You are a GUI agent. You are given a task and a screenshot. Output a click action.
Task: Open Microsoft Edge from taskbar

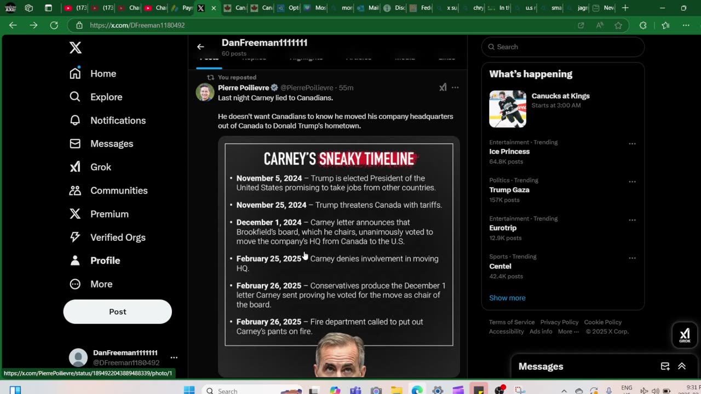(x=417, y=390)
